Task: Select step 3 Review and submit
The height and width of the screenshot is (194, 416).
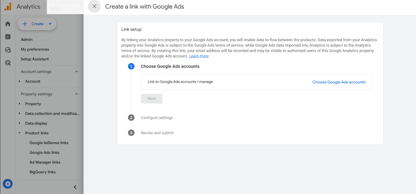Action: coord(157,133)
